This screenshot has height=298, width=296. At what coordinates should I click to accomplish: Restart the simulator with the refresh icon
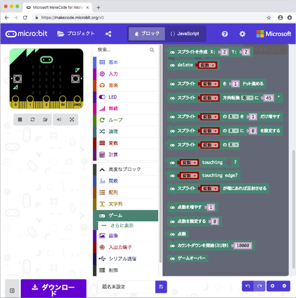(x=33, y=119)
